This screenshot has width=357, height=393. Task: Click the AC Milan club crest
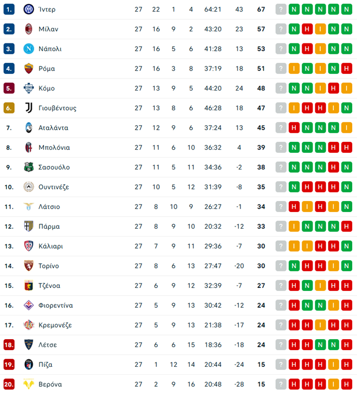pos(28,29)
